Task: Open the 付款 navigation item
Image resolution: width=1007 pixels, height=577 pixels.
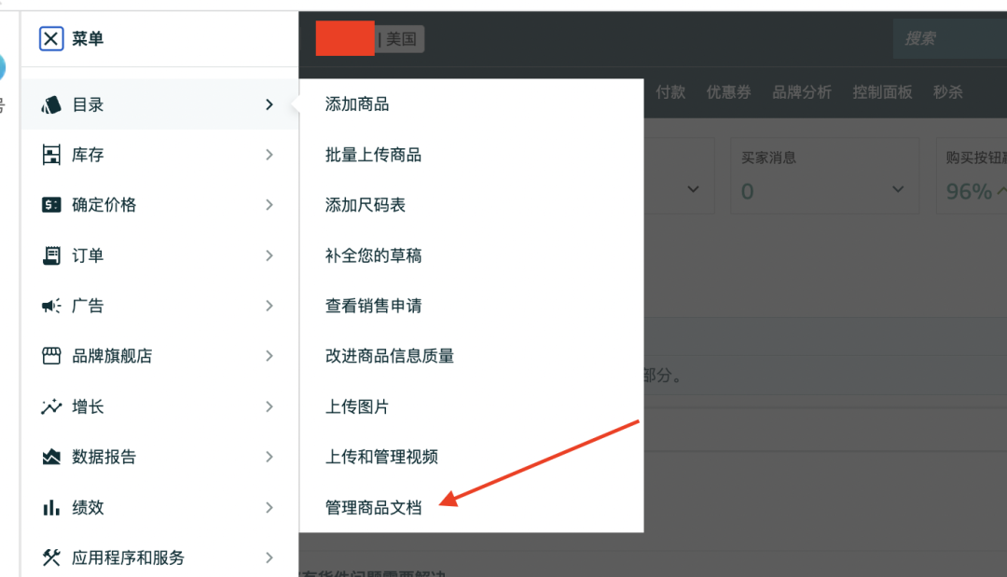Action: tap(670, 91)
